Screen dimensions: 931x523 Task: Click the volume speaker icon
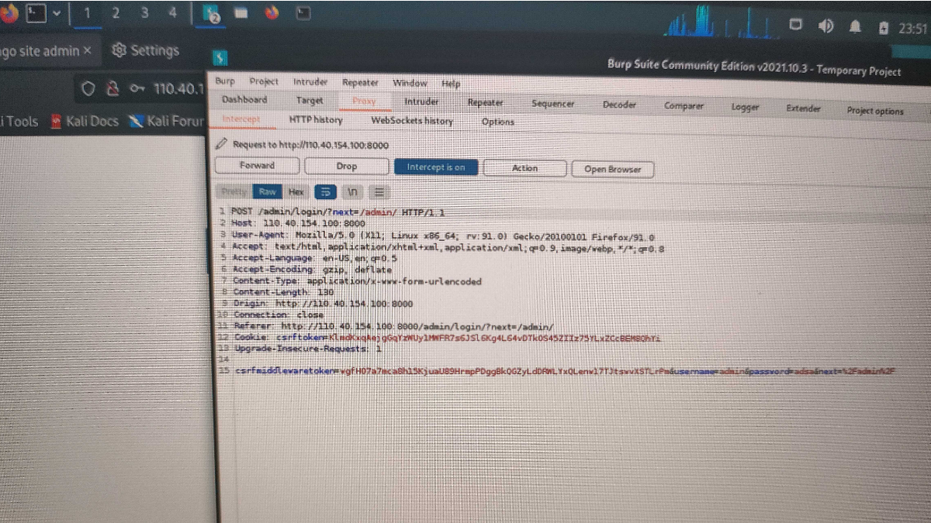[x=825, y=26]
